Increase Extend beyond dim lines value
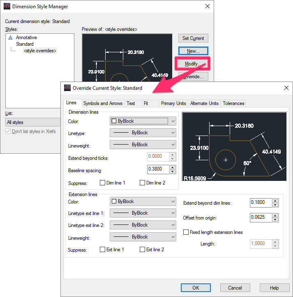 [275, 201]
